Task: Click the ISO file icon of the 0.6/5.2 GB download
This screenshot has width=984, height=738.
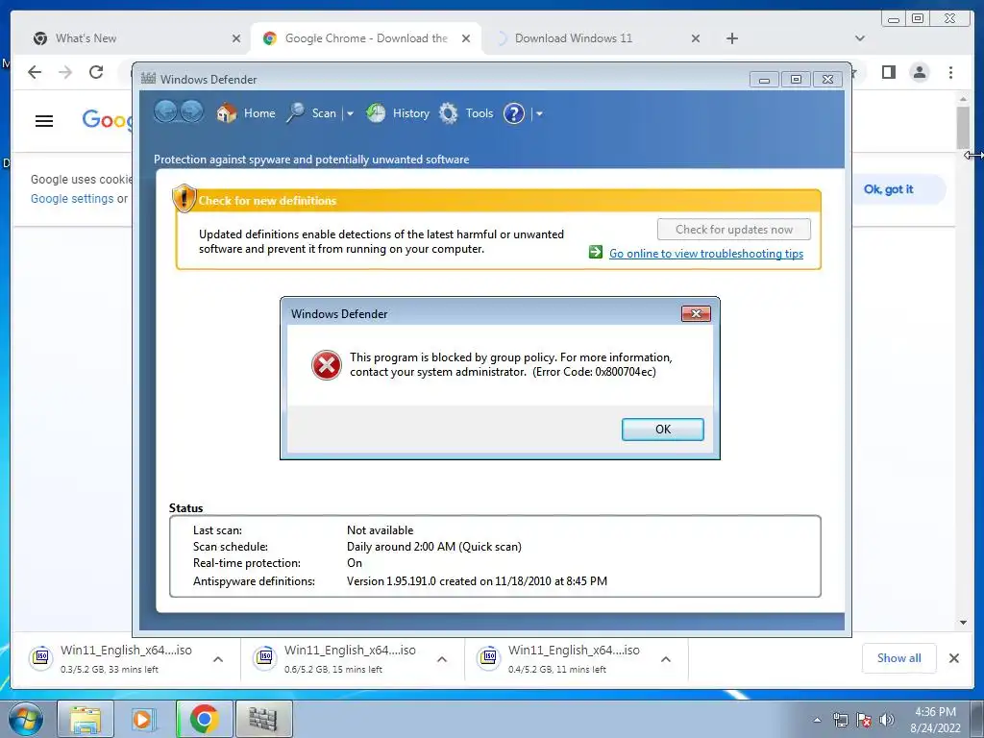Action: point(265,657)
